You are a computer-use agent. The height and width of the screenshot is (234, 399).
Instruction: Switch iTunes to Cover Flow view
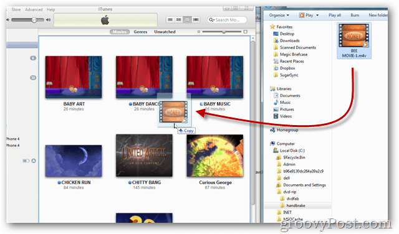coord(196,20)
